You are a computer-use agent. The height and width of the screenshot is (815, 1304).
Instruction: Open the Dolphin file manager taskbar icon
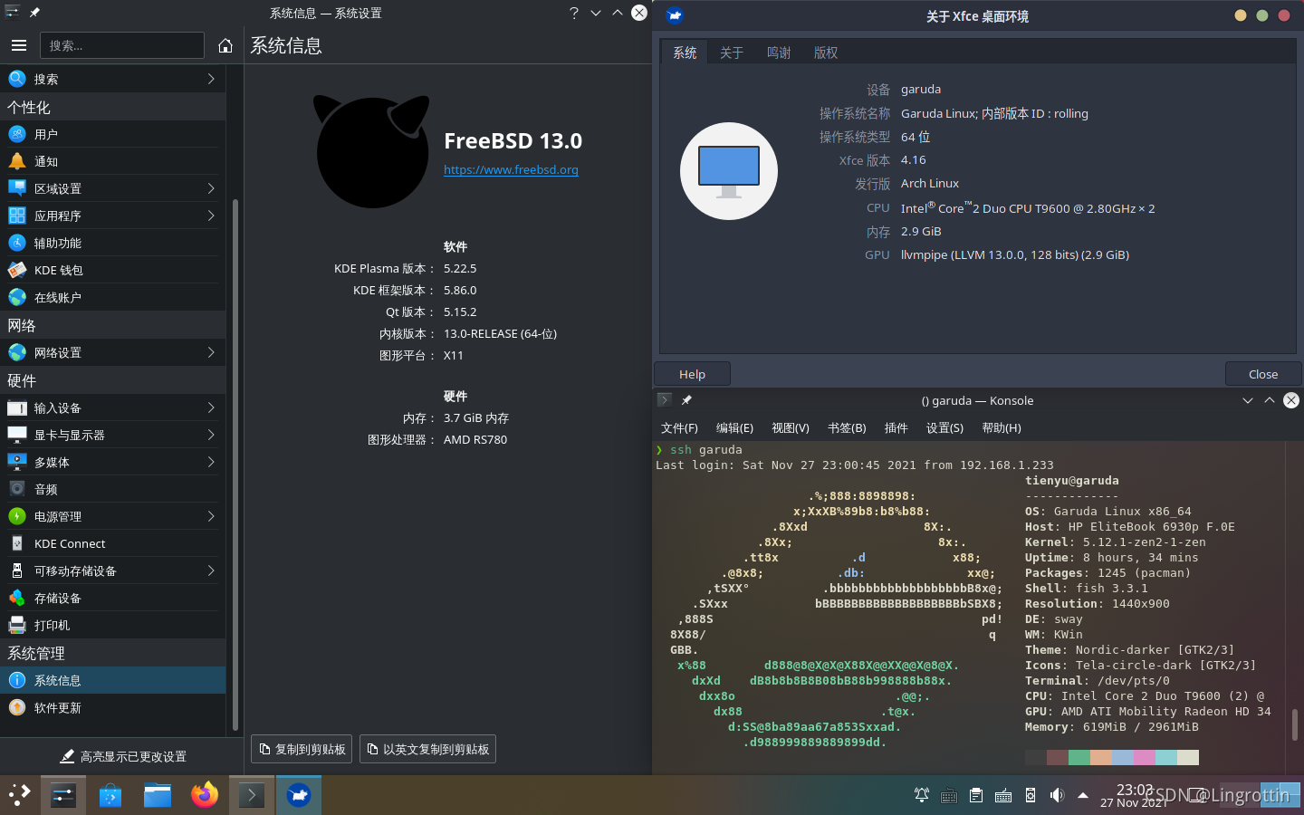[158, 795]
